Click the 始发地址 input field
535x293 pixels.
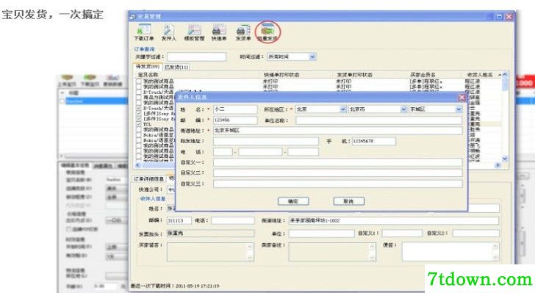click(x=266, y=141)
